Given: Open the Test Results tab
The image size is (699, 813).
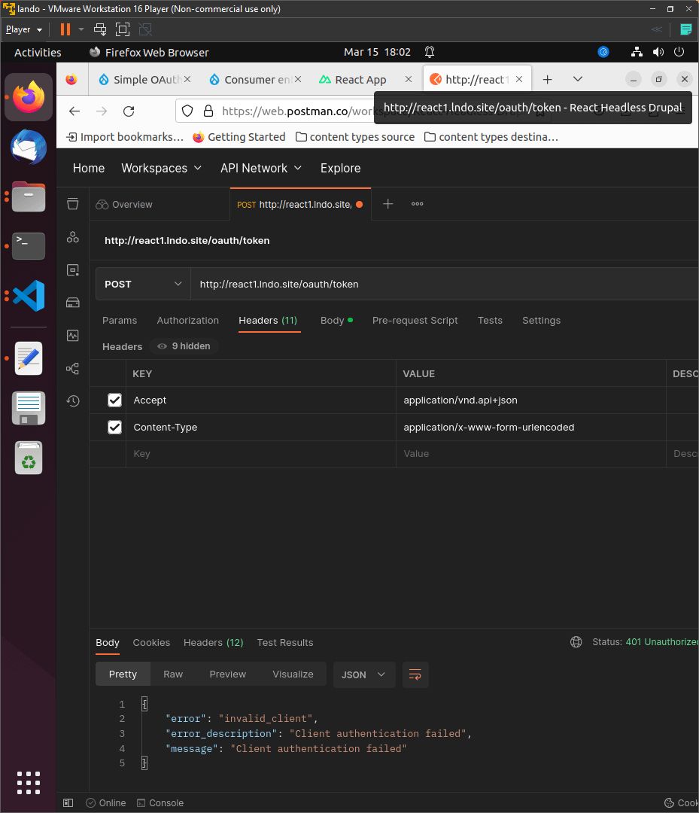Looking at the screenshot, I should [x=285, y=643].
